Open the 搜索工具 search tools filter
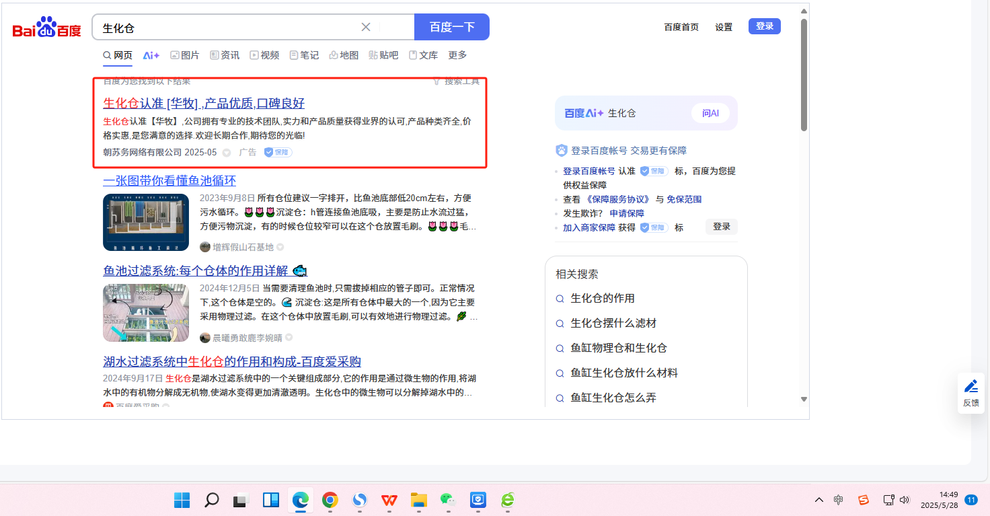Viewport: 990px width, 516px height. (456, 81)
